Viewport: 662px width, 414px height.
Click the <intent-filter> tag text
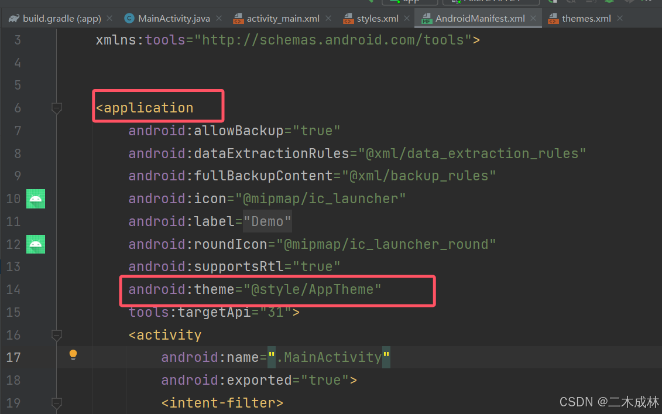(222, 403)
